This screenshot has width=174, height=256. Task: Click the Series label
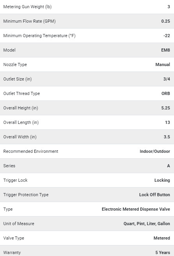coord(9,166)
